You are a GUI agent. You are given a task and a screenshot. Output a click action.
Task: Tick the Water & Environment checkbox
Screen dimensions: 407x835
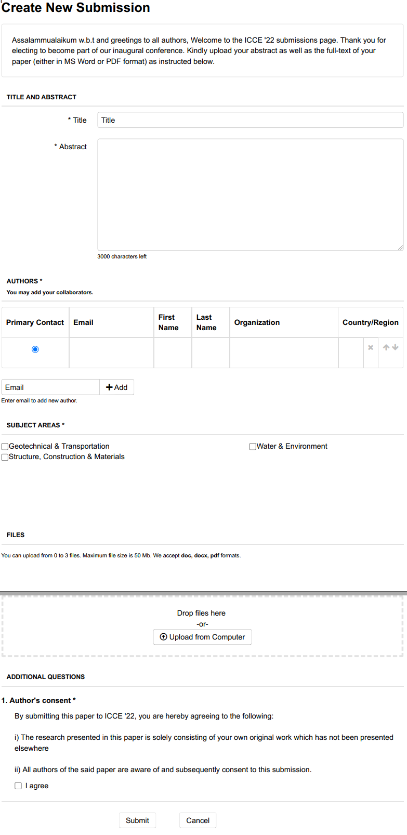[x=253, y=447]
